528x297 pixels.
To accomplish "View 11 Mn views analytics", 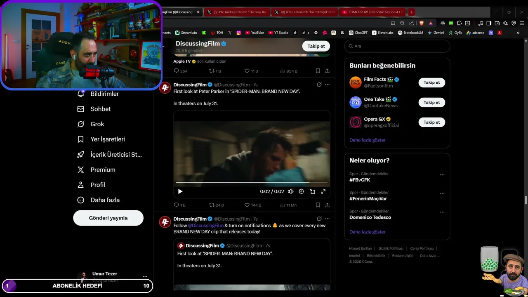I will (x=288, y=205).
